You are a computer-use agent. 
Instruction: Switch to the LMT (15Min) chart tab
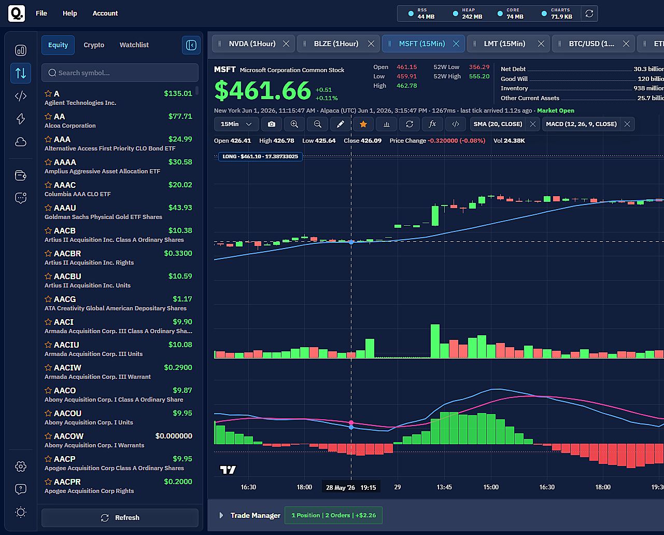[x=504, y=44]
